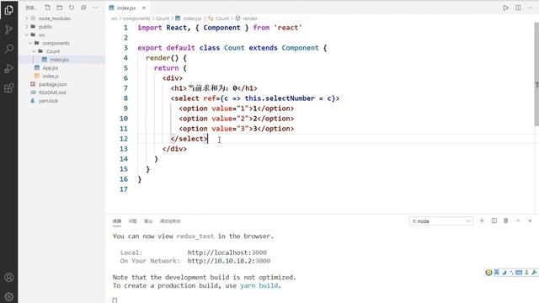Toggle IME English/Chinese mode icon
Viewport: 539px width, 303px height.
(x=496, y=273)
